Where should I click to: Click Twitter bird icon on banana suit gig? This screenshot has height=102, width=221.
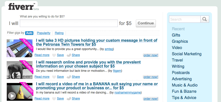click(69, 99)
